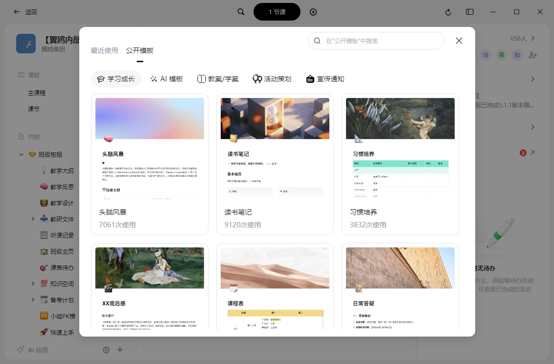Screen dimensions: 554x364
Task: Open the 教学反思 page
Action: pyautogui.click(x=62, y=187)
